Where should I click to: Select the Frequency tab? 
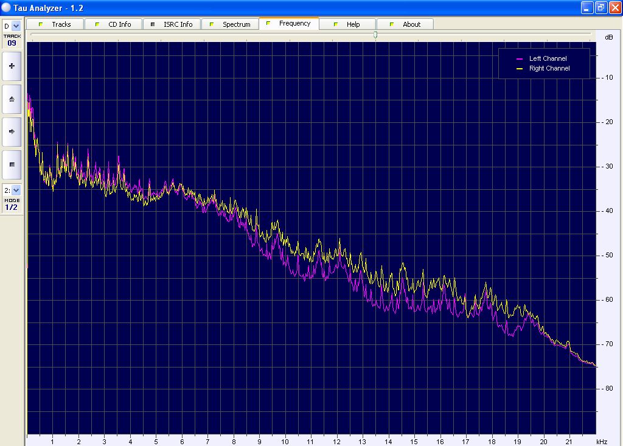coord(294,24)
